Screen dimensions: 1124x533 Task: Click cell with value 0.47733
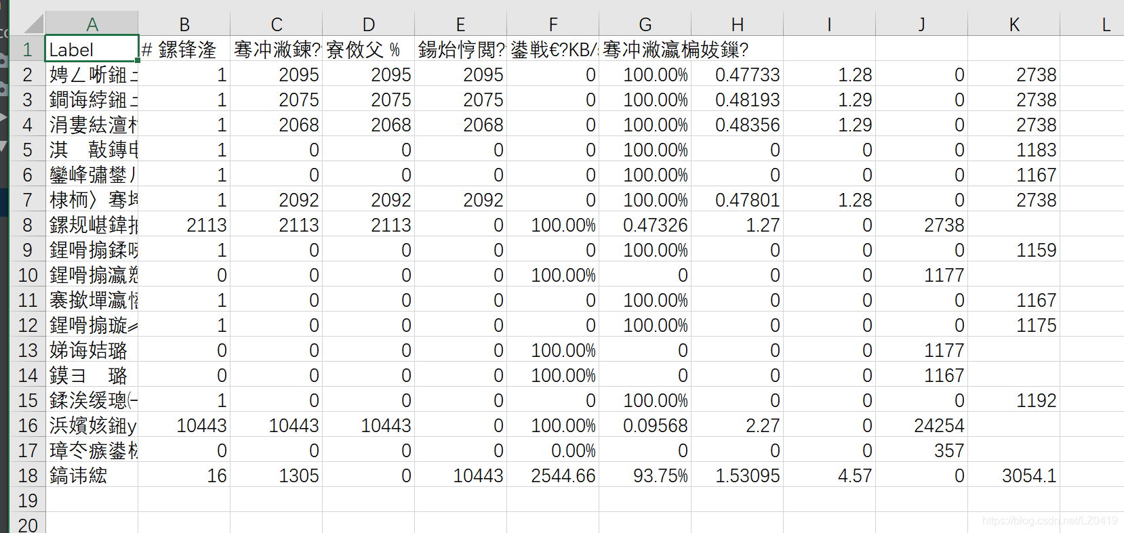click(738, 74)
